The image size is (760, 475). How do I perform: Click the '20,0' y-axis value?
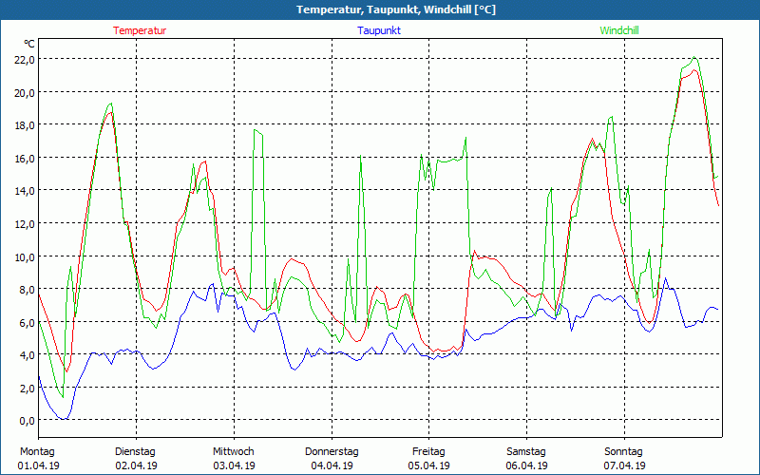tap(25, 92)
